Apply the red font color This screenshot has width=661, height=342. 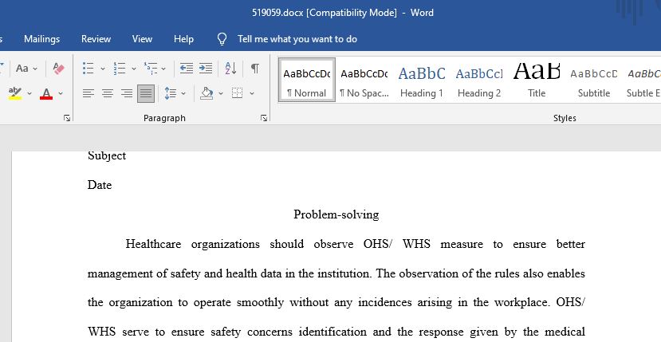tap(46, 93)
